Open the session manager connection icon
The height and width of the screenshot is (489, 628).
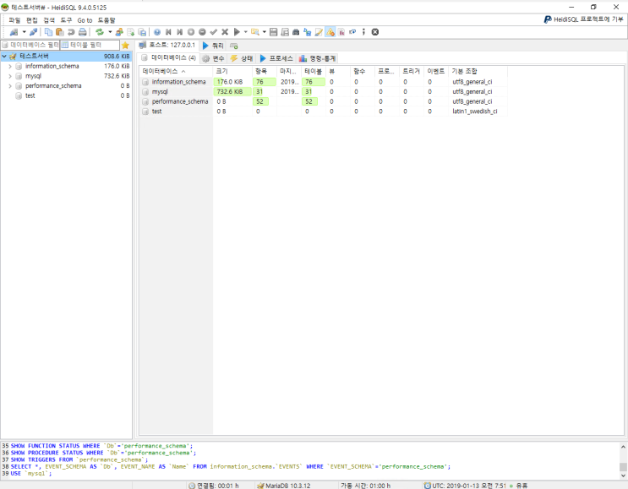coord(14,32)
